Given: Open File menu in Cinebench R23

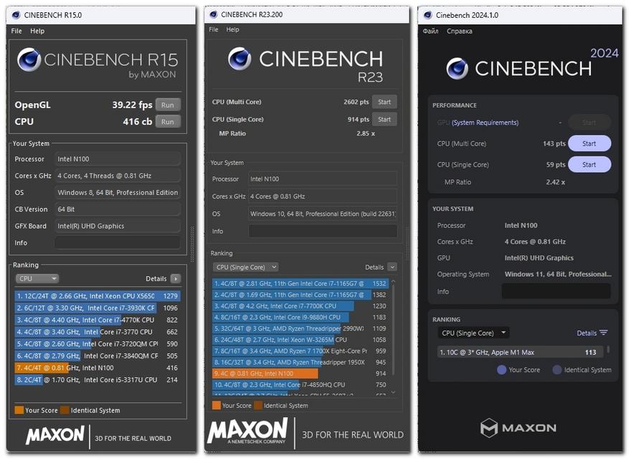Looking at the screenshot, I should [x=214, y=29].
